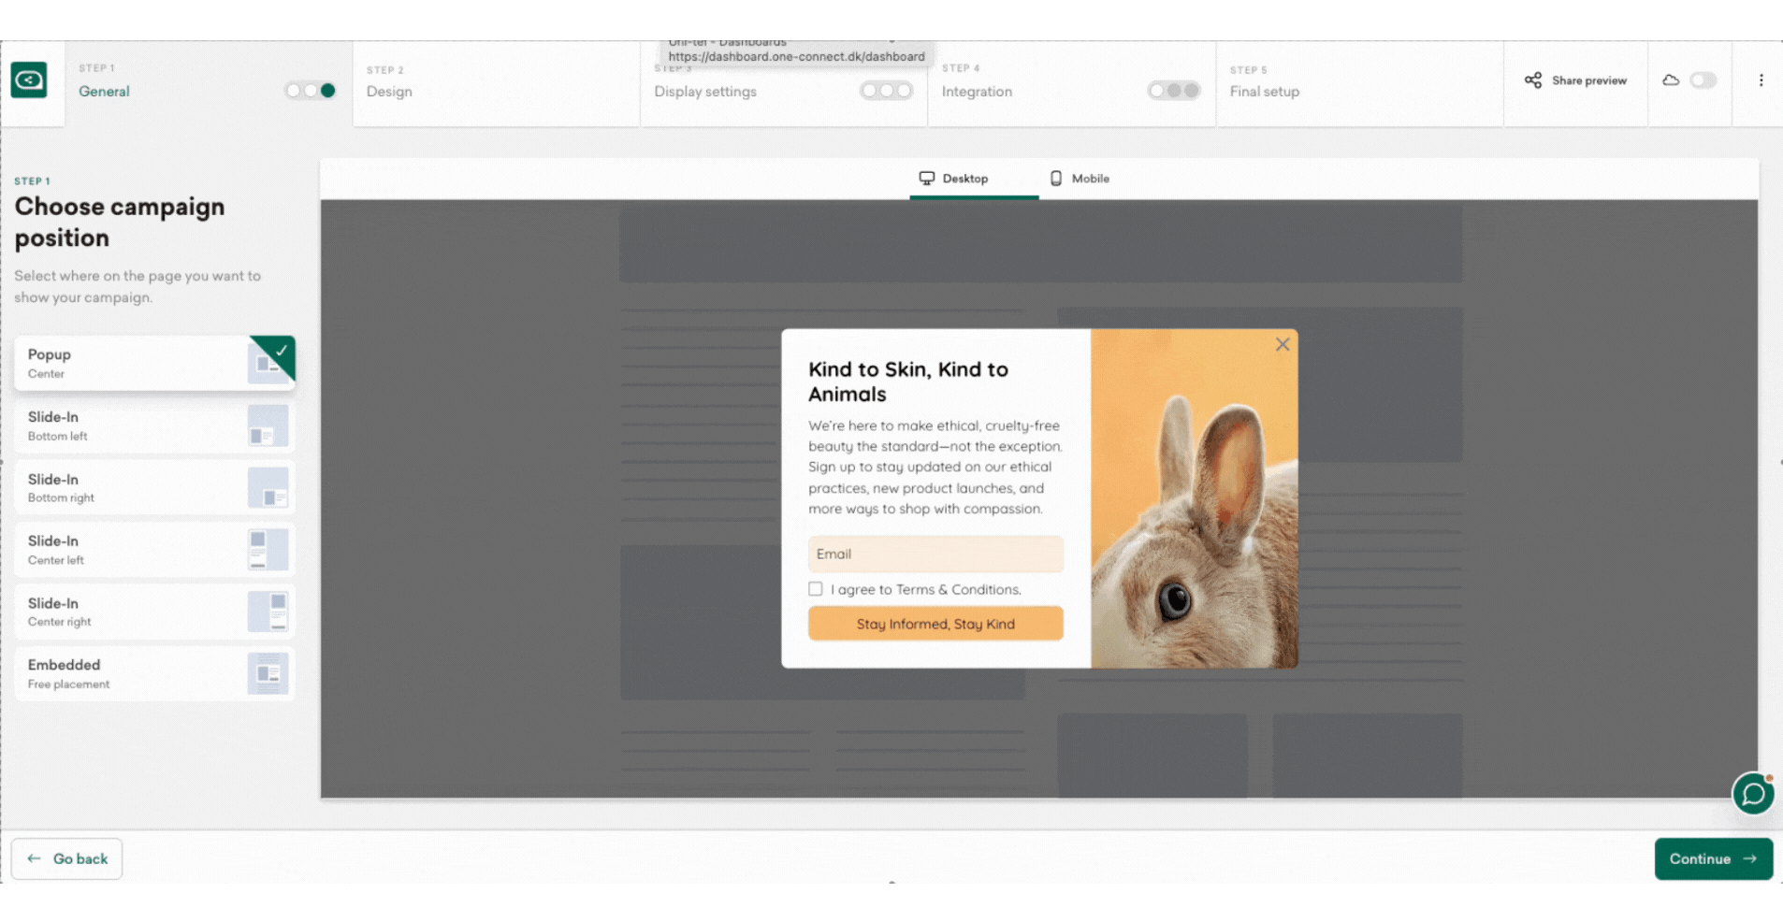Screen dimensions: 1783x922
Task: Select the Slide-In Bottom right position option
Action: click(x=131, y=488)
